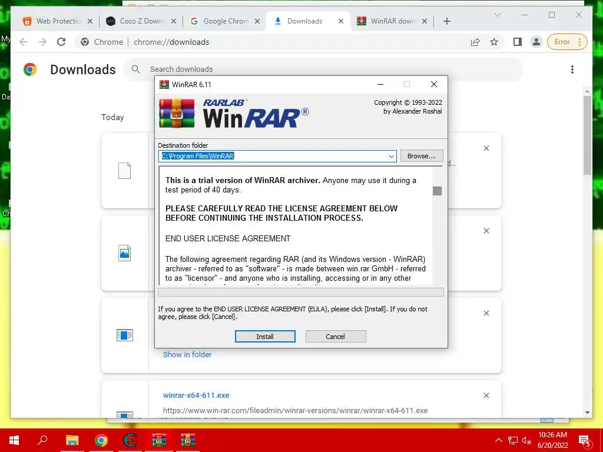Viewport: 603px width, 452px height.
Task: Click the first WinRAR taskbar icon
Action: tap(159, 440)
